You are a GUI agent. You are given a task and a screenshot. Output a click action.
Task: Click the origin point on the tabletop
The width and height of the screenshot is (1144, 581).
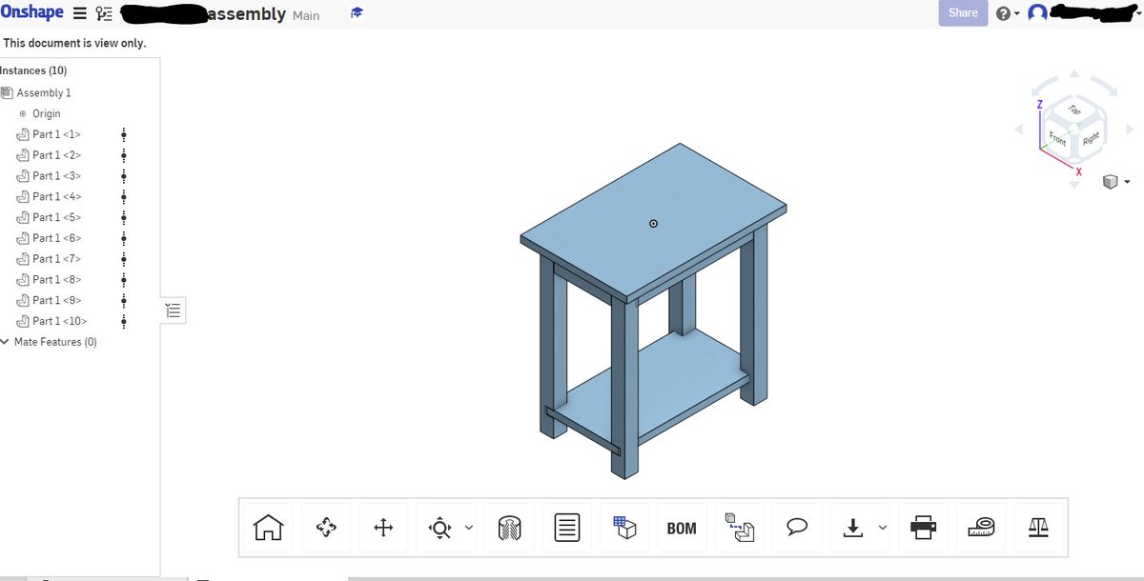coord(653,224)
